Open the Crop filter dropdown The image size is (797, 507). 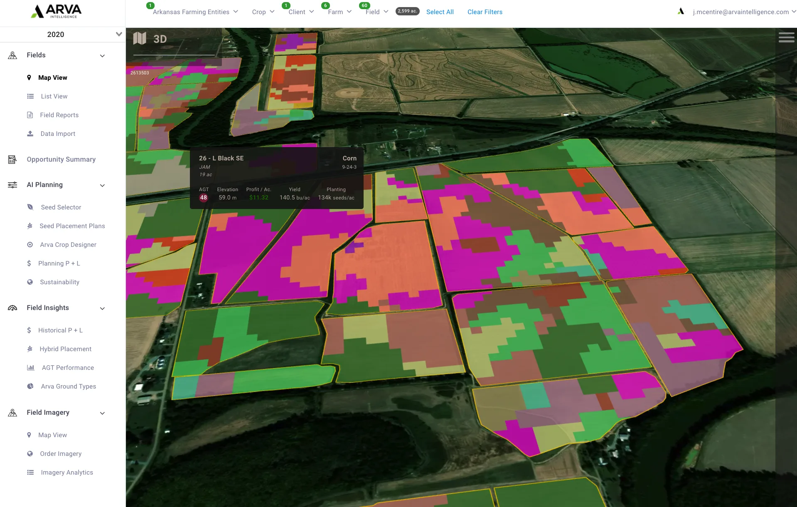(263, 12)
